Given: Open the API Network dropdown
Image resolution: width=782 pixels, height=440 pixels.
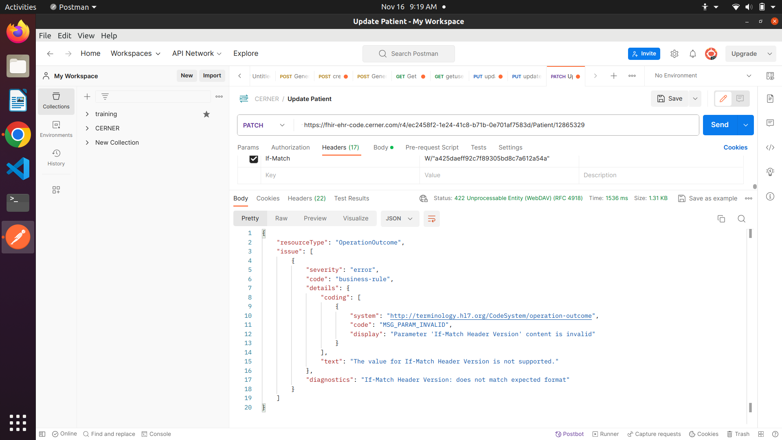Looking at the screenshot, I should point(197,54).
